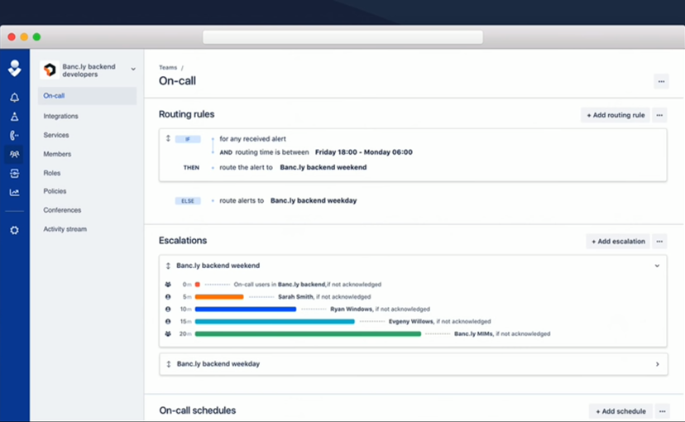Open Teams people icon in sidebar

coord(14,154)
